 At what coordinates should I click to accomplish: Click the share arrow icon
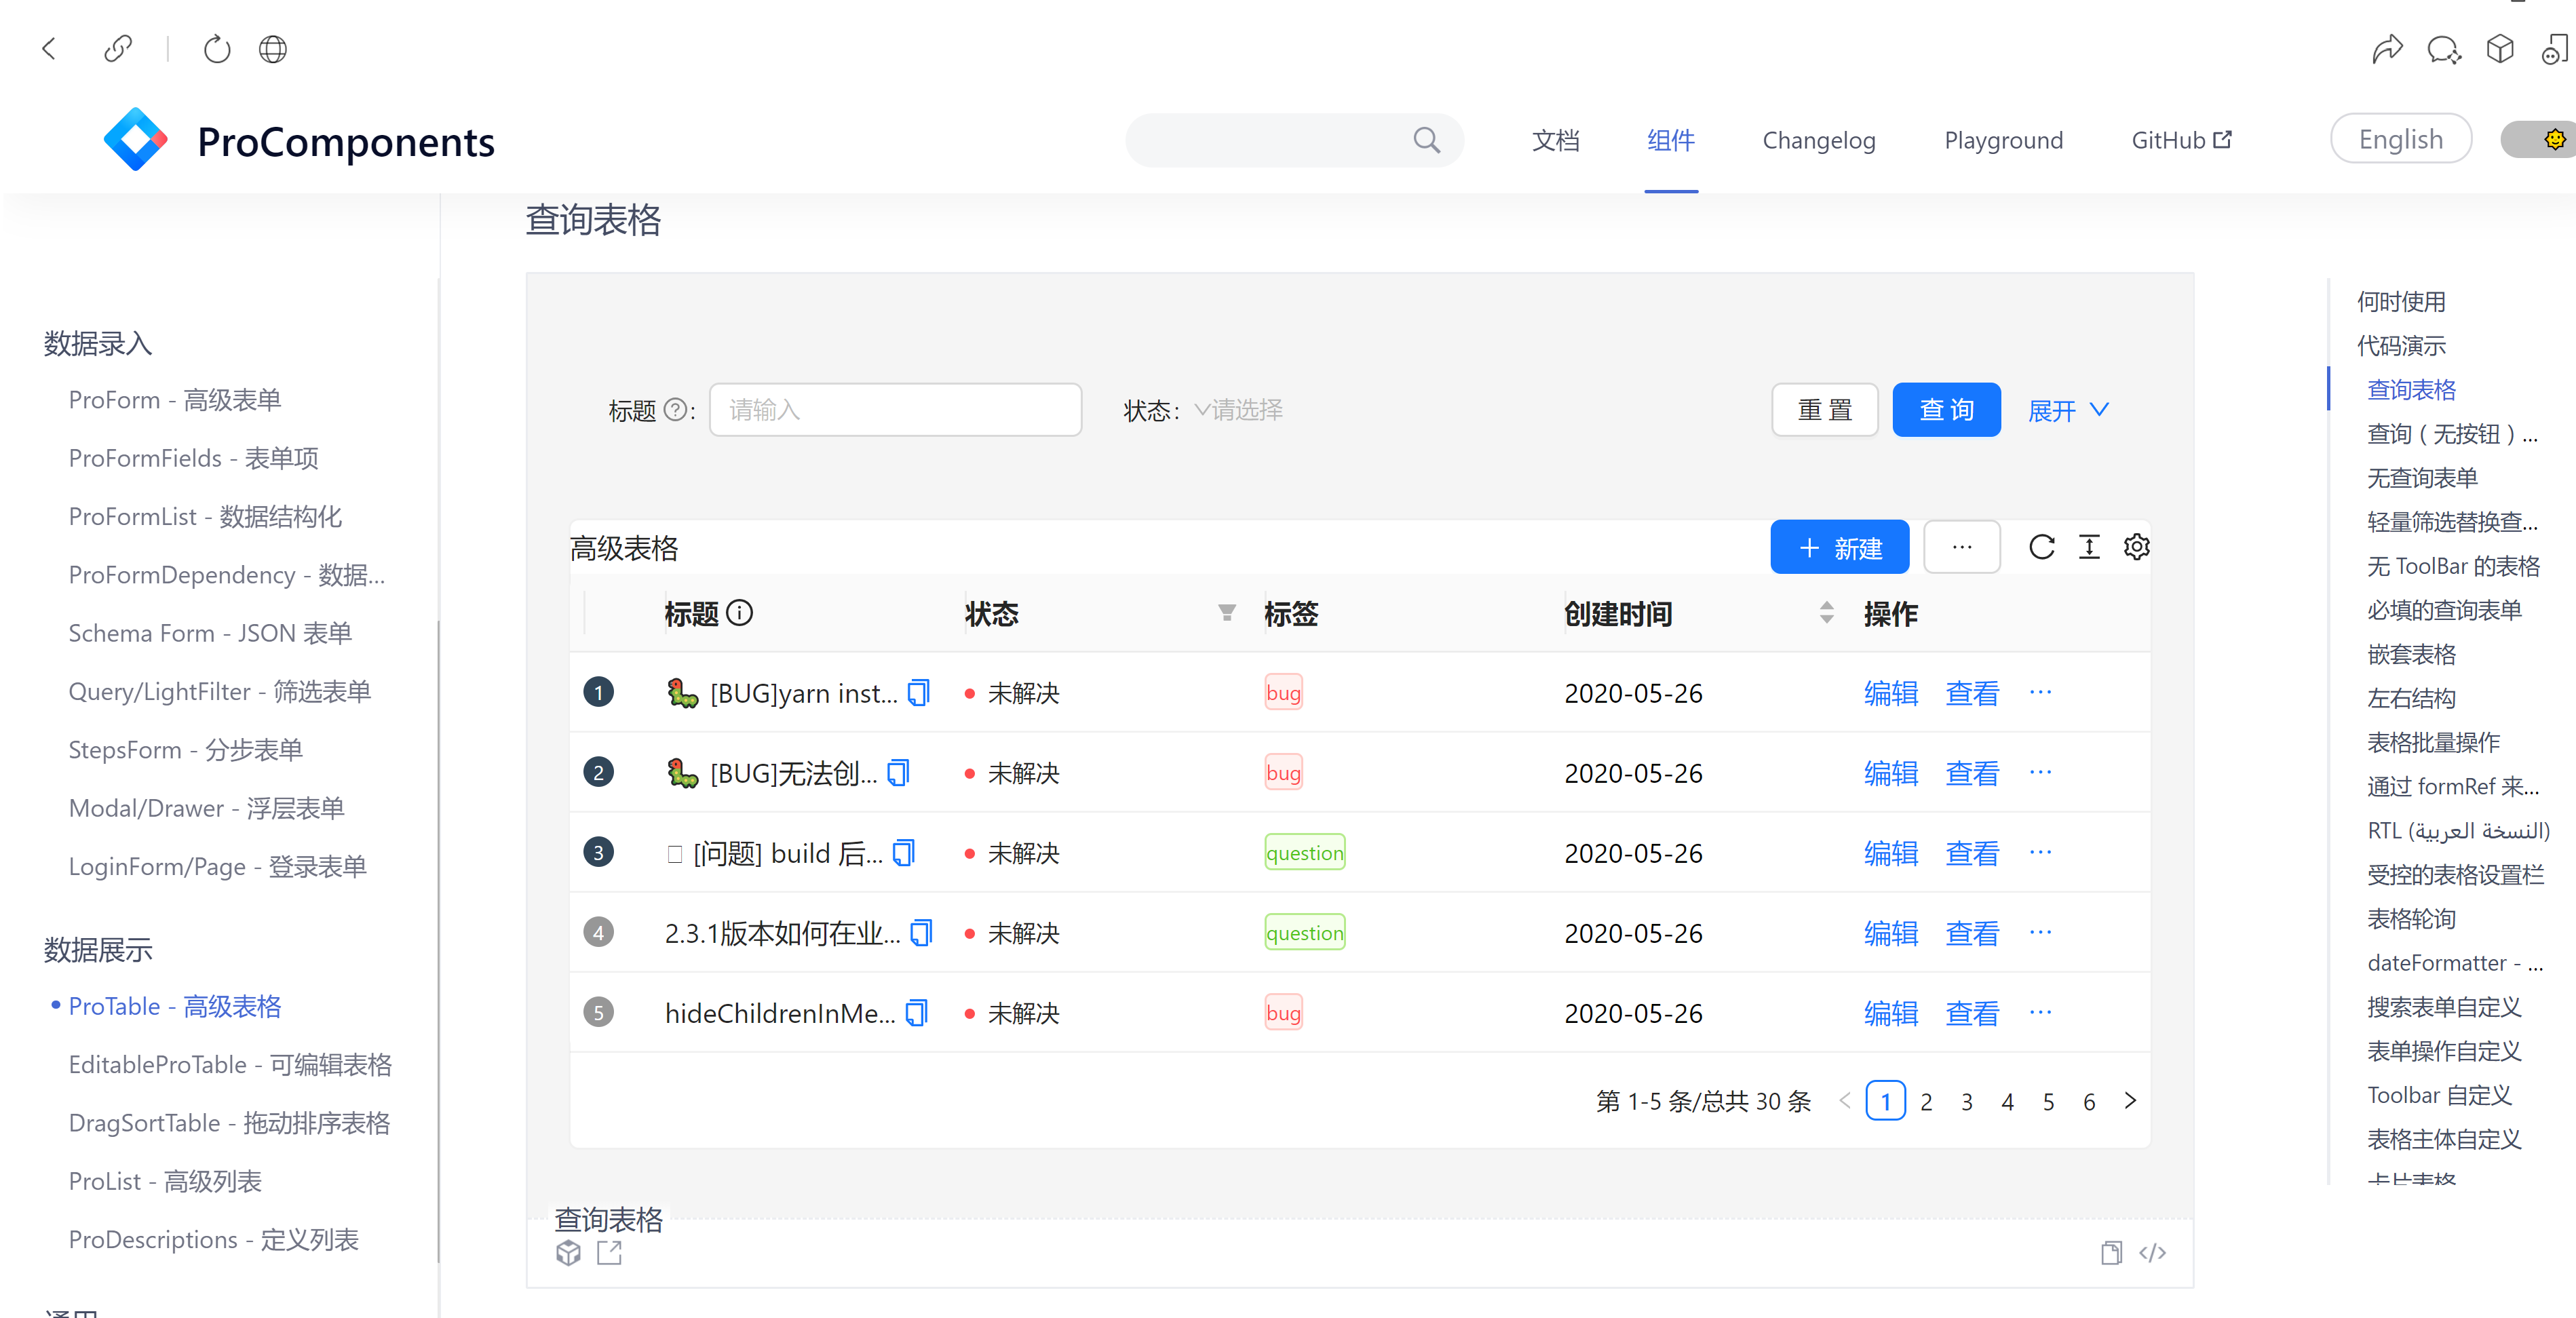[x=2387, y=48]
